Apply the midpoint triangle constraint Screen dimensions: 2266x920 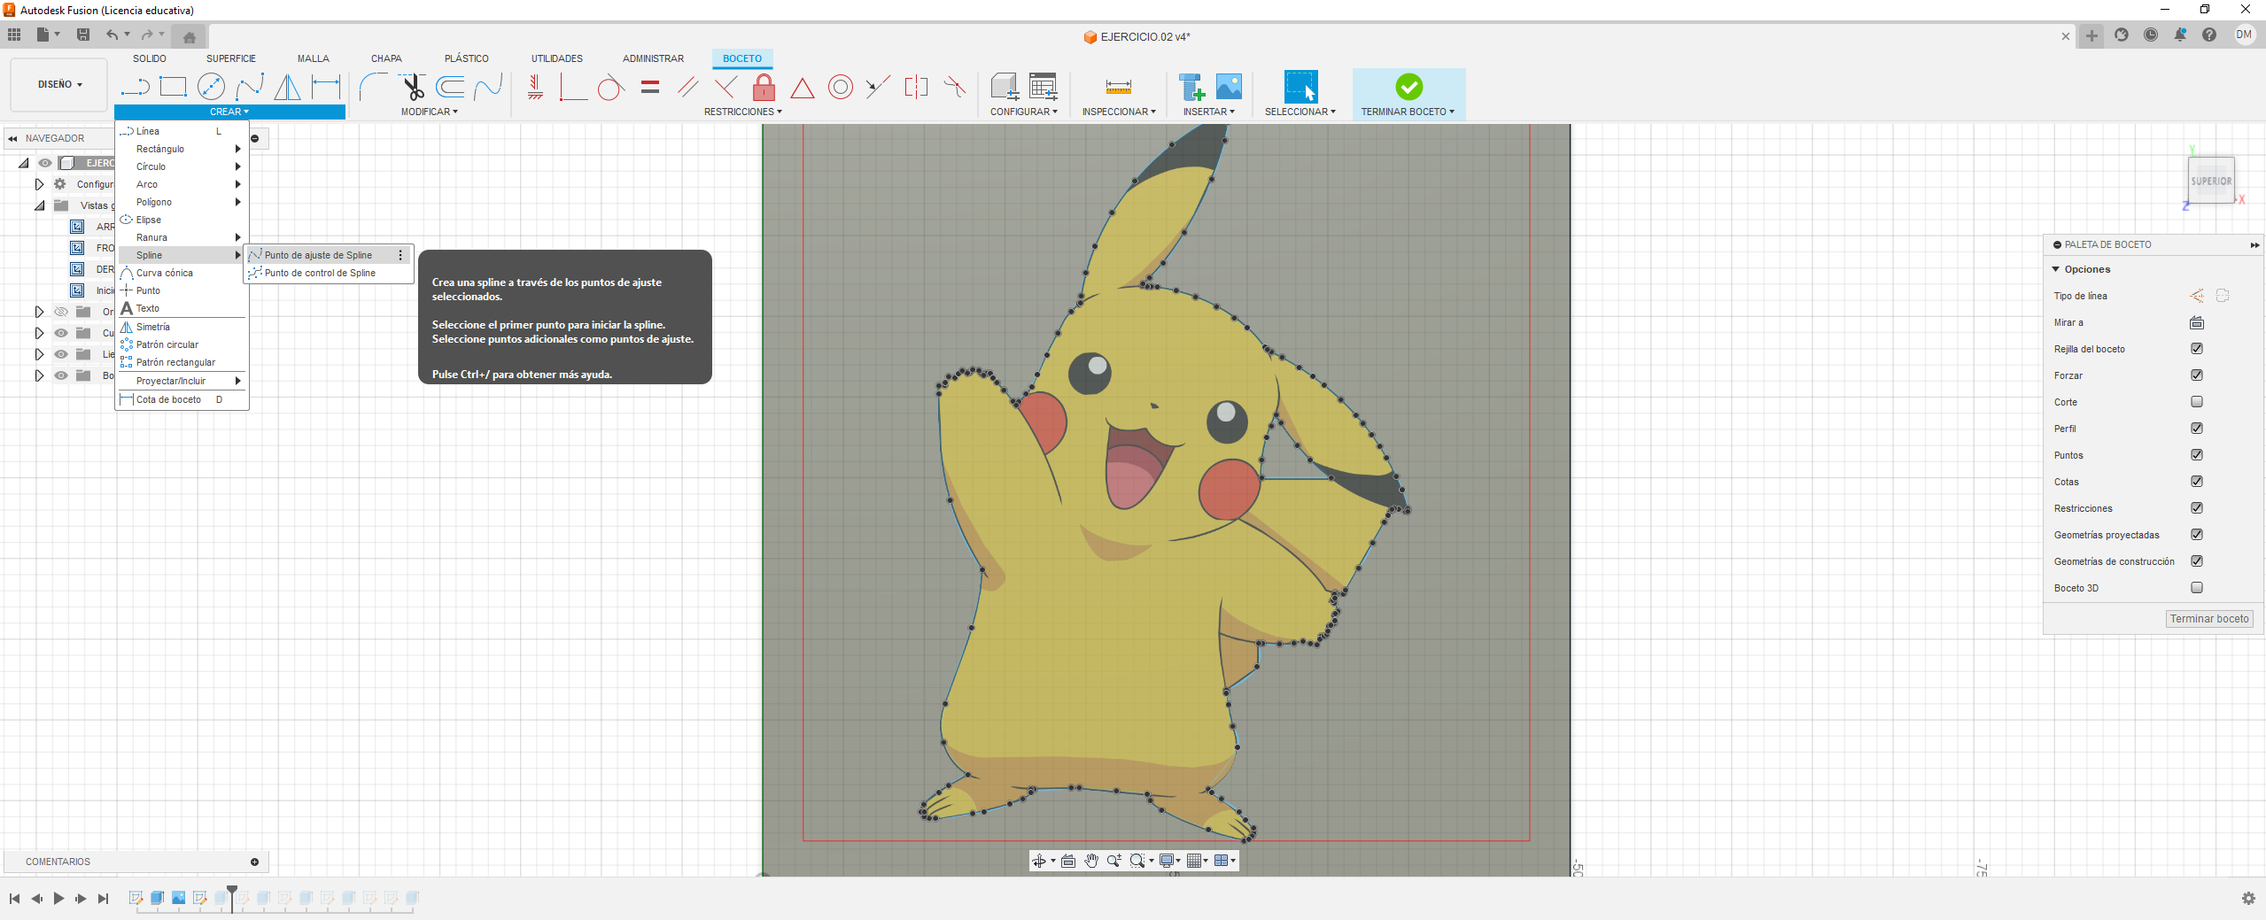tap(802, 88)
